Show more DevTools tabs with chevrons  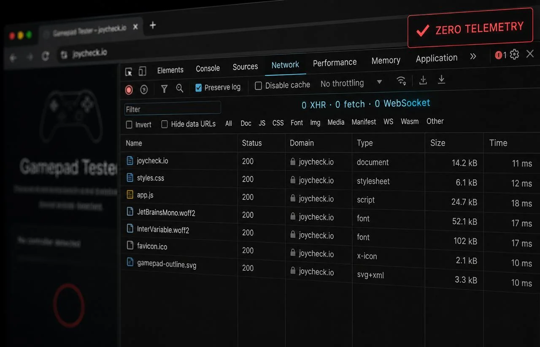(x=473, y=56)
